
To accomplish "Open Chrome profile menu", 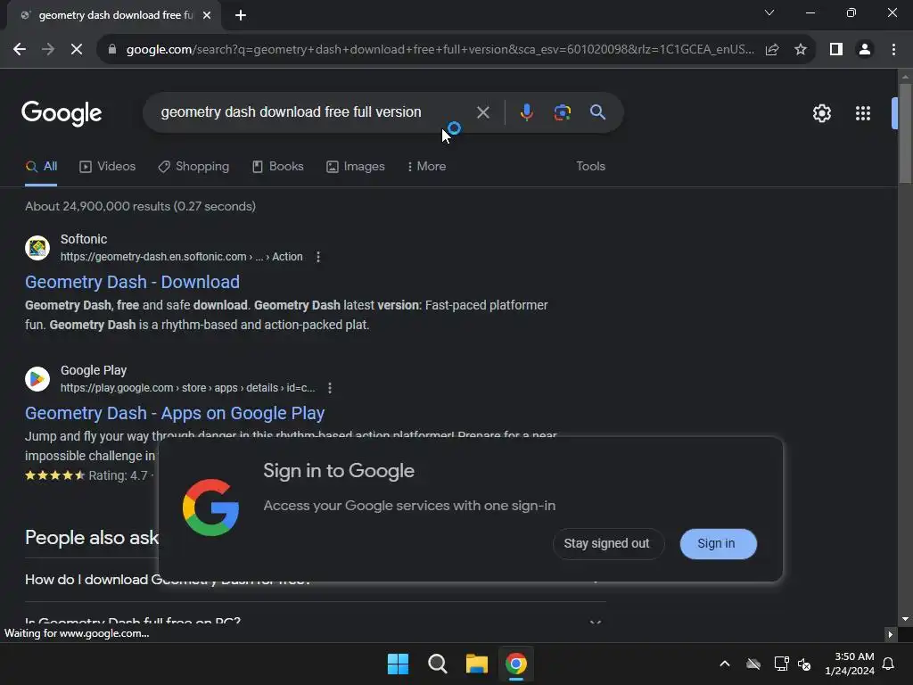I will click(865, 50).
